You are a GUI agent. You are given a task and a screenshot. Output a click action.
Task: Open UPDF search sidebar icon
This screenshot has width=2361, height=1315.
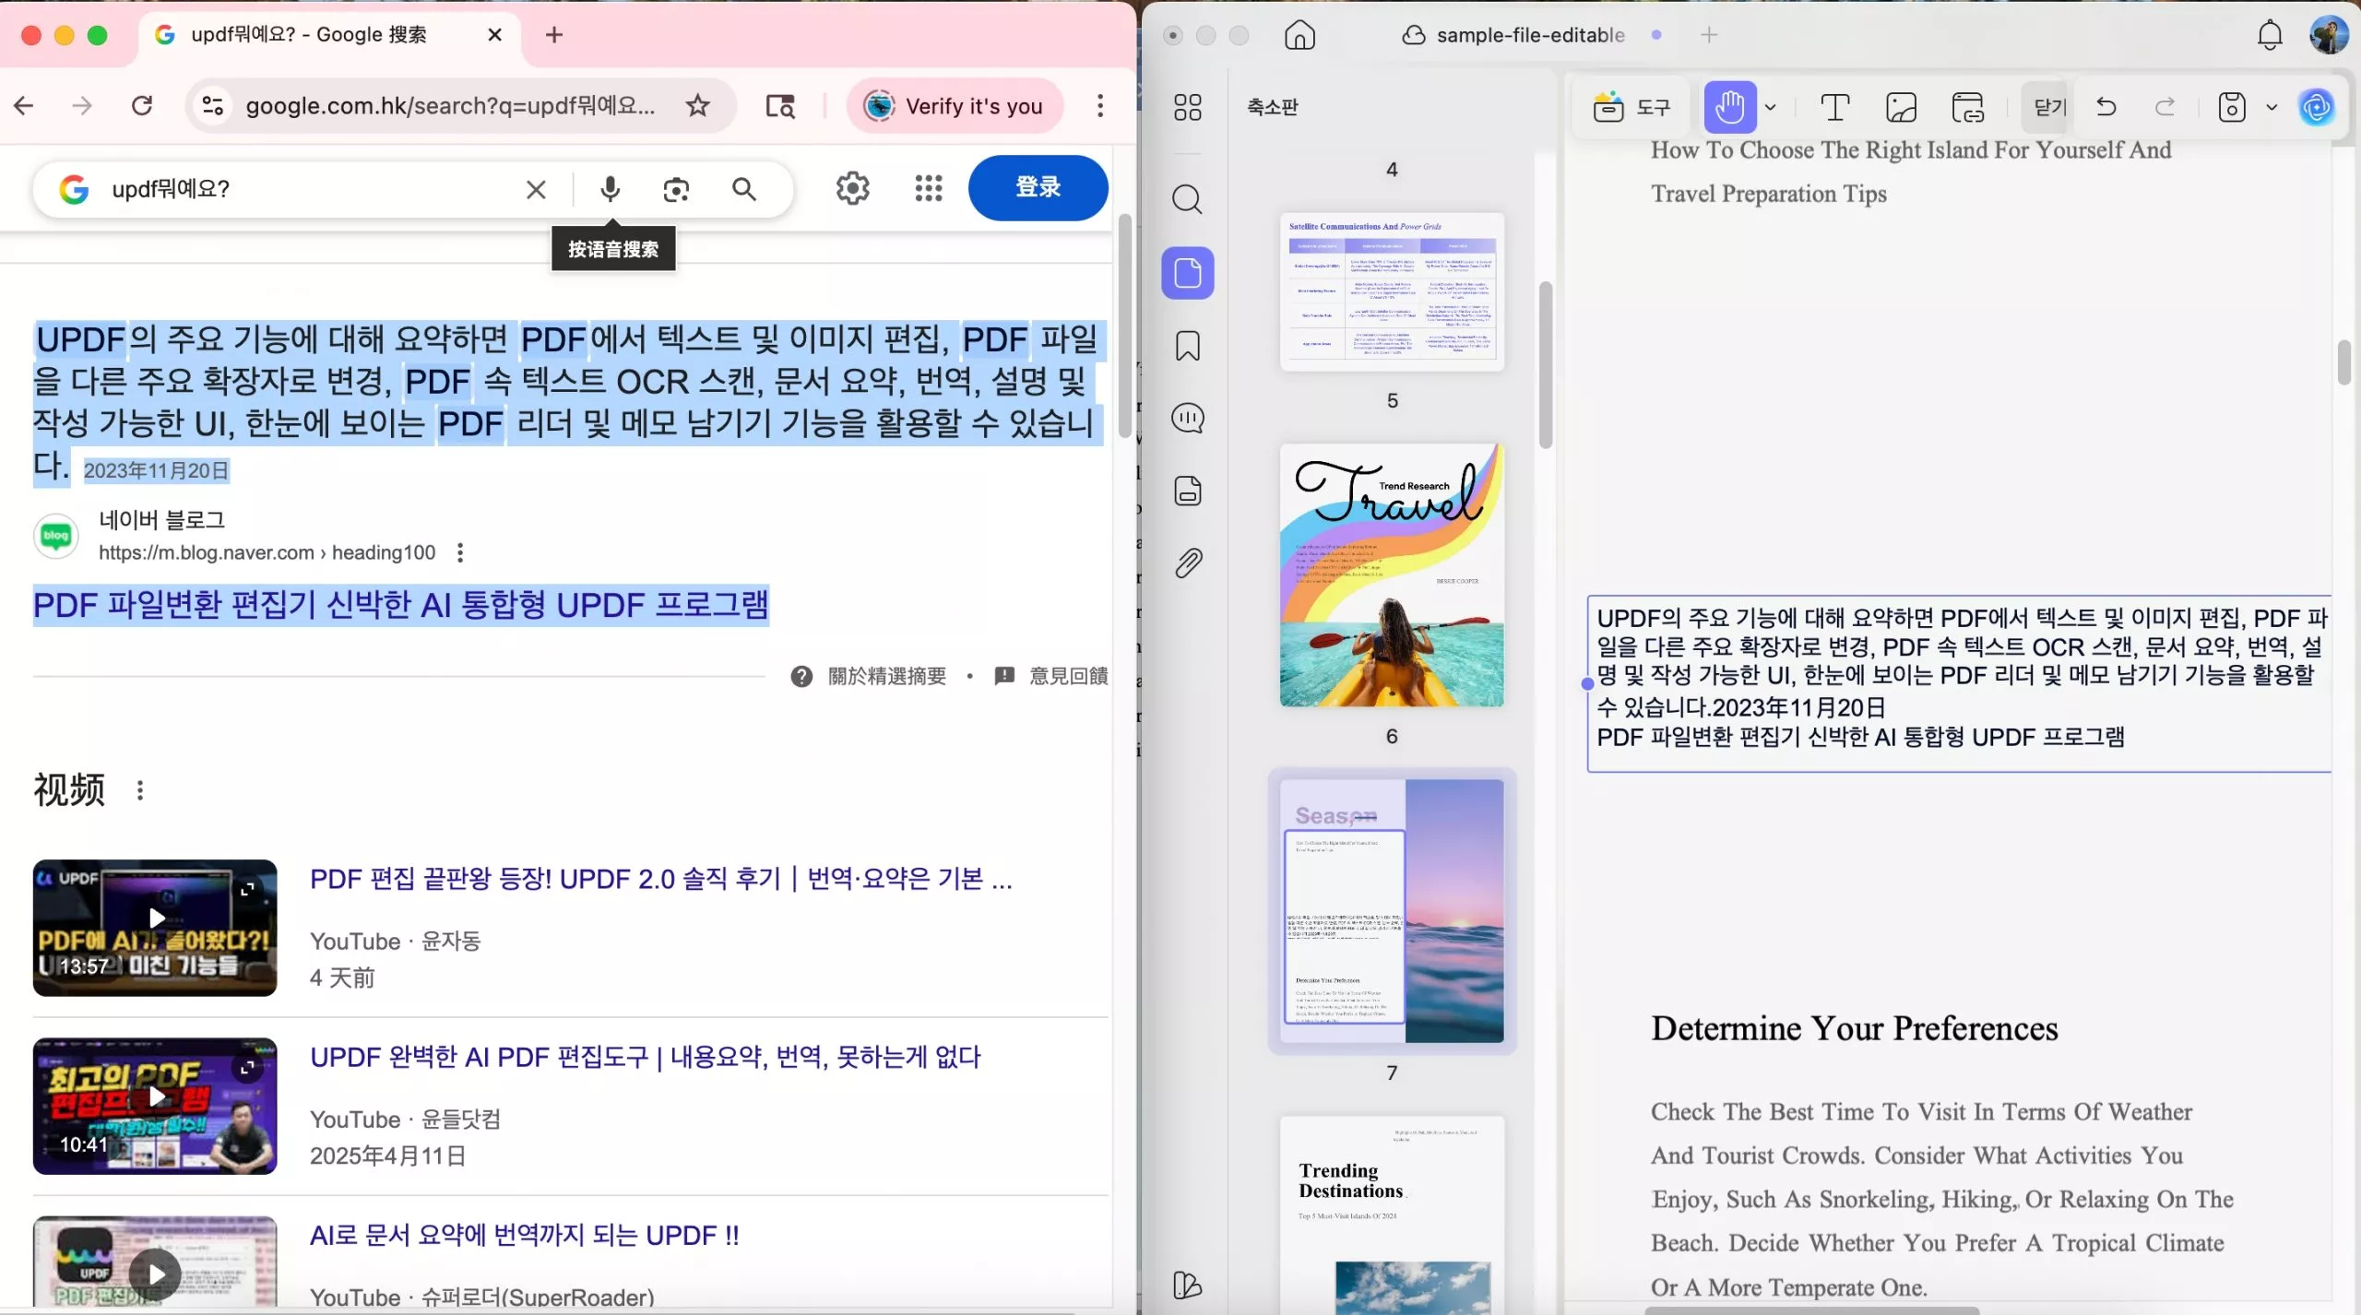[x=1188, y=199]
